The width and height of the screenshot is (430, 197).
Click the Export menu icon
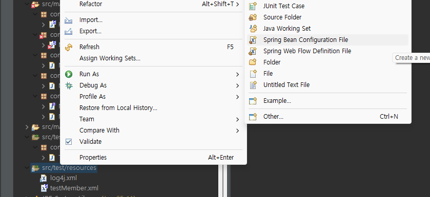click(x=68, y=31)
